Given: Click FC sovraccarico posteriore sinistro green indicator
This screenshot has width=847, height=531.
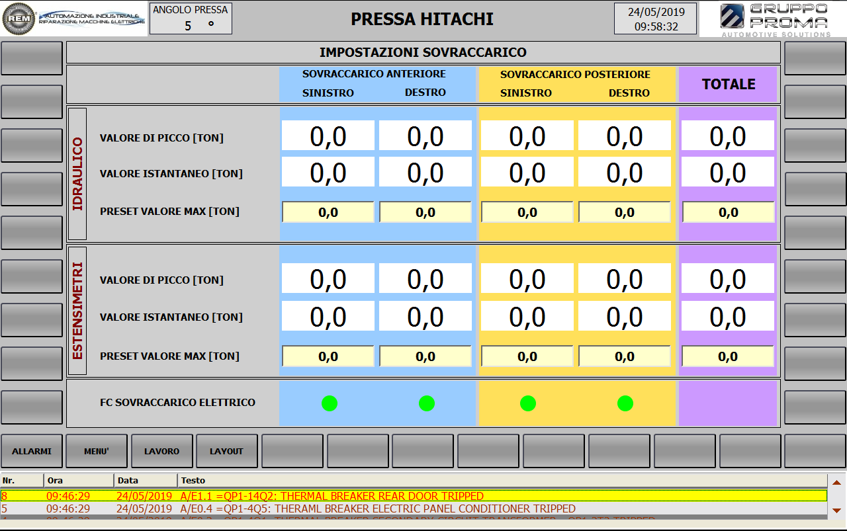Looking at the screenshot, I should pyautogui.click(x=527, y=403).
